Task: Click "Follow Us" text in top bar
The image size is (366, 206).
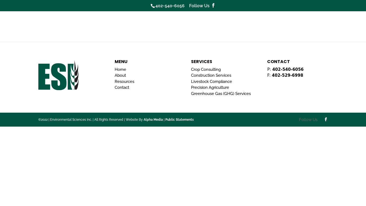Action: click(x=199, y=6)
